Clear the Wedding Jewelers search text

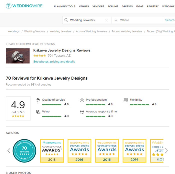106,20
